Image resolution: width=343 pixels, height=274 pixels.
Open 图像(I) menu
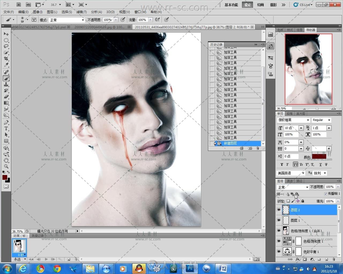point(38,12)
